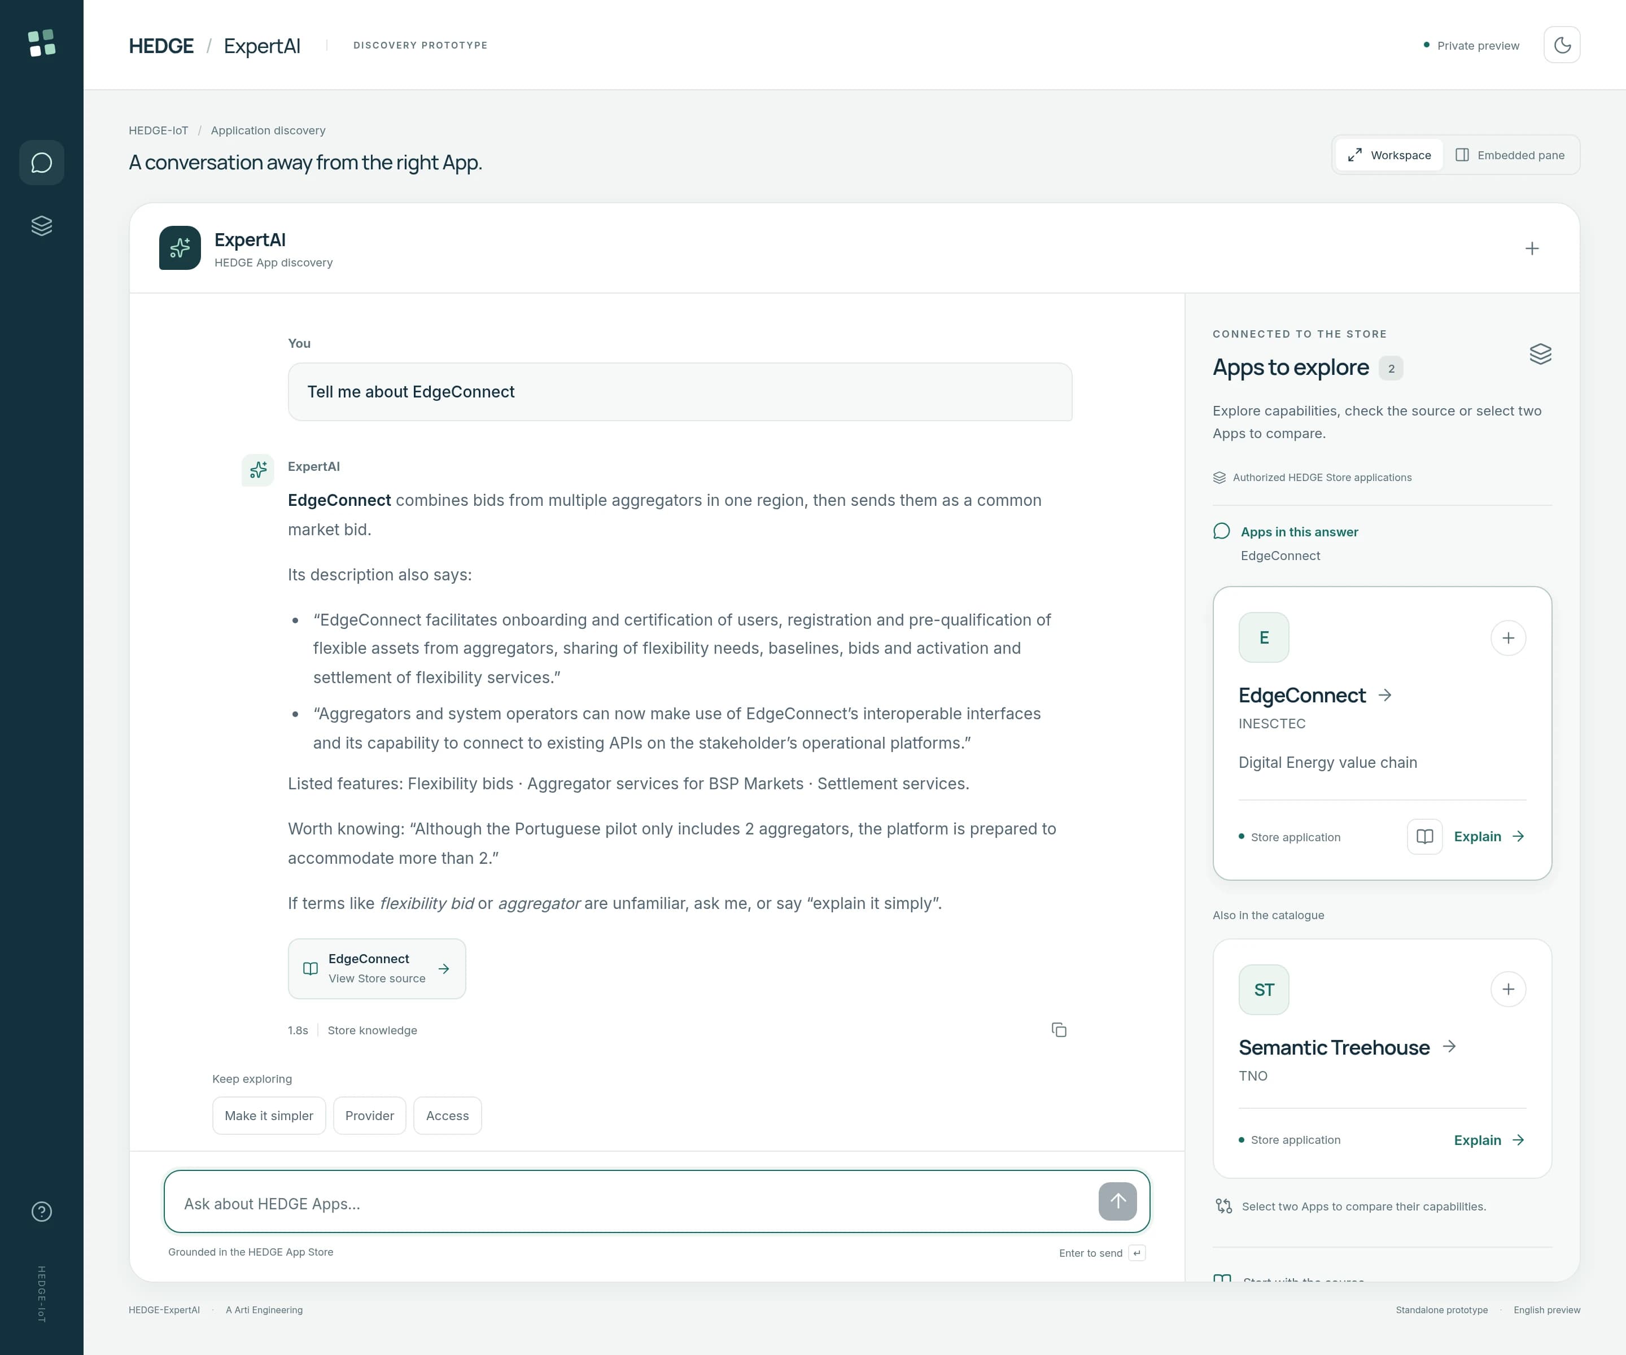Copy the ExpertAI answer
This screenshot has height=1355, width=1626.
click(x=1059, y=1030)
